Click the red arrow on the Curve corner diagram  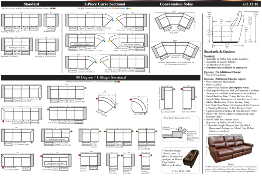click(x=131, y=99)
